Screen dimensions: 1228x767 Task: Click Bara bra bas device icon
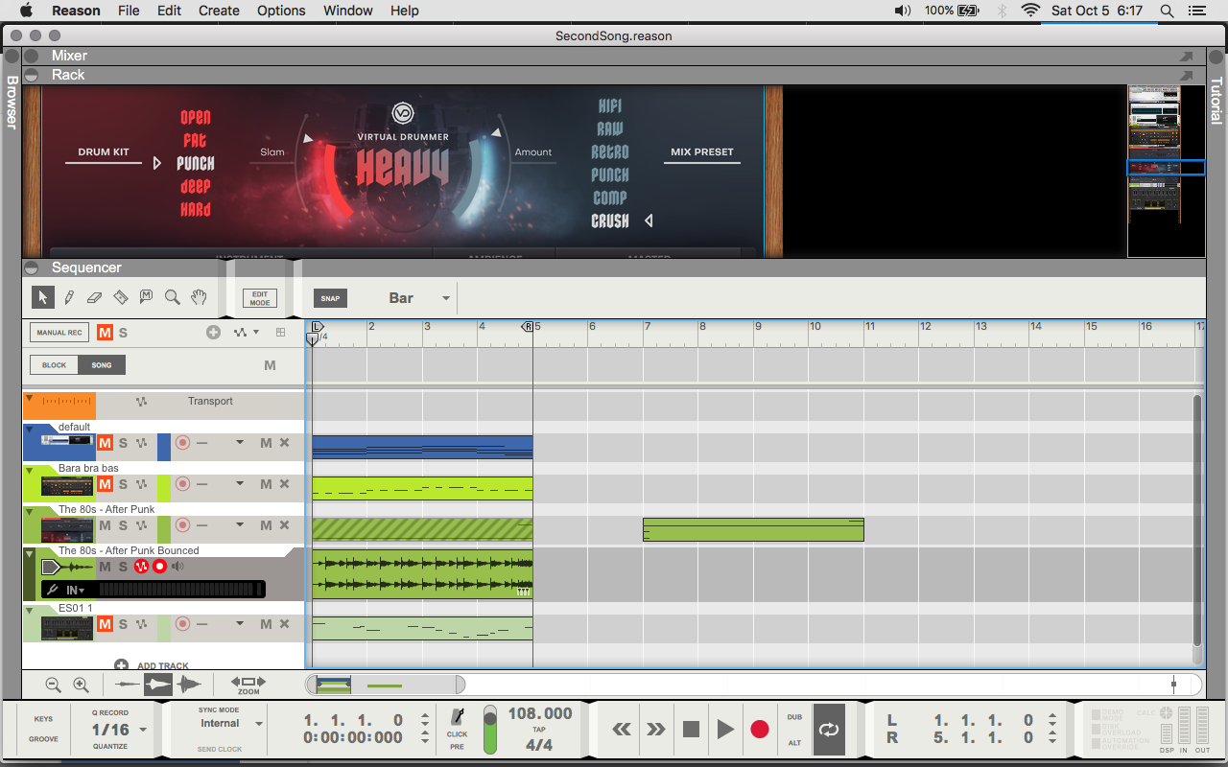click(x=67, y=485)
